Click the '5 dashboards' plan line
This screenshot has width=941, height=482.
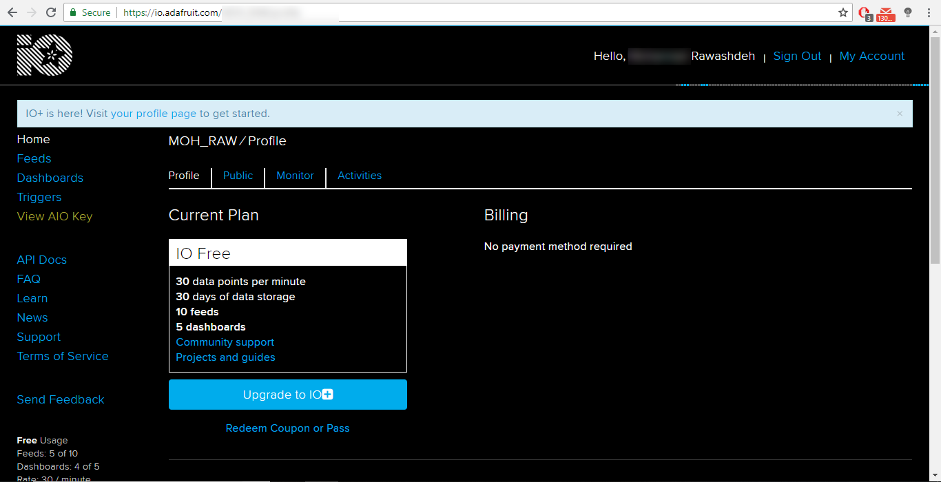211,327
